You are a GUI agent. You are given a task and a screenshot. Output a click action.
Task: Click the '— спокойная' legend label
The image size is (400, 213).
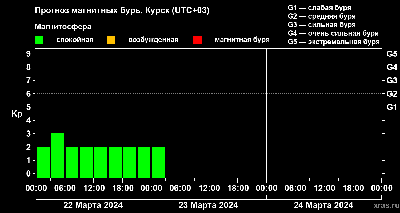(x=70, y=40)
